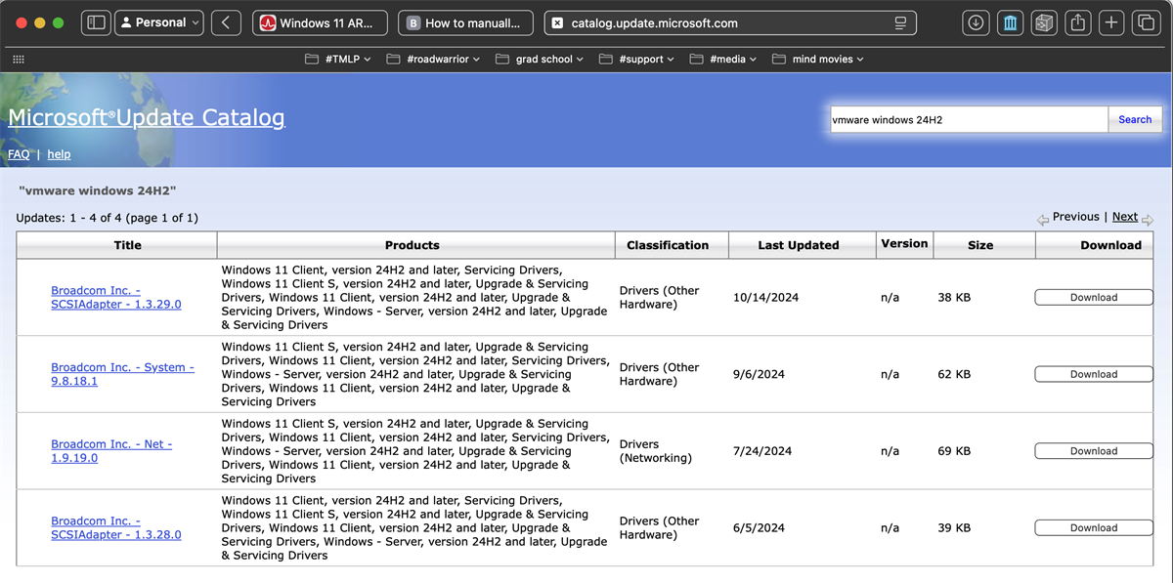Screen dimensions: 1173x583
Task: Open the Share toolbar button
Action: pyautogui.click(x=1078, y=22)
